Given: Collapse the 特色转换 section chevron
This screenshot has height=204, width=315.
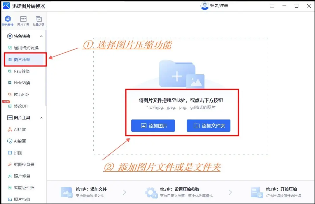Looking at the screenshot, I should (41, 36).
